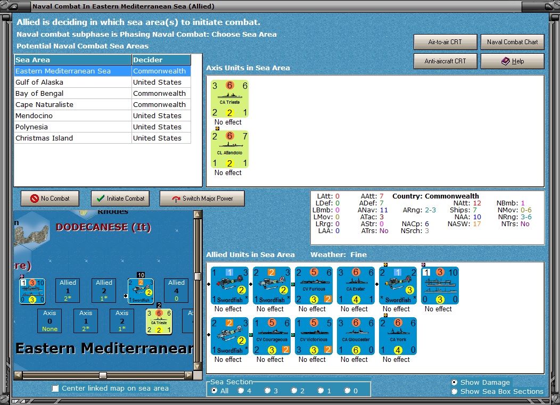The image size is (560, 405).
Task: Select Eastern Mediterranean Sea row
Action: [x=103, y=71]
